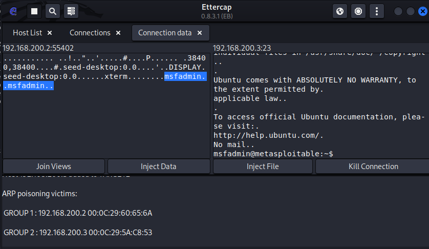Click the Inject Data button

click(158, 166)
